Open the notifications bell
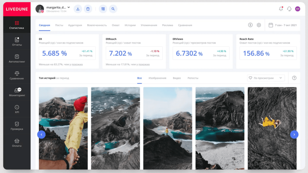Image resolution: width=308 pixels, height=173 pixels. [x=281, y=9]
